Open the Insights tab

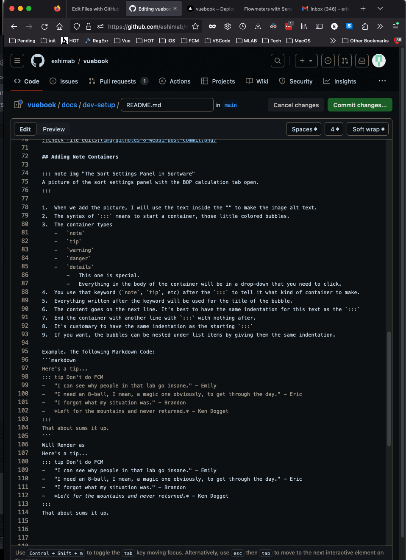[x=340, y=81]
